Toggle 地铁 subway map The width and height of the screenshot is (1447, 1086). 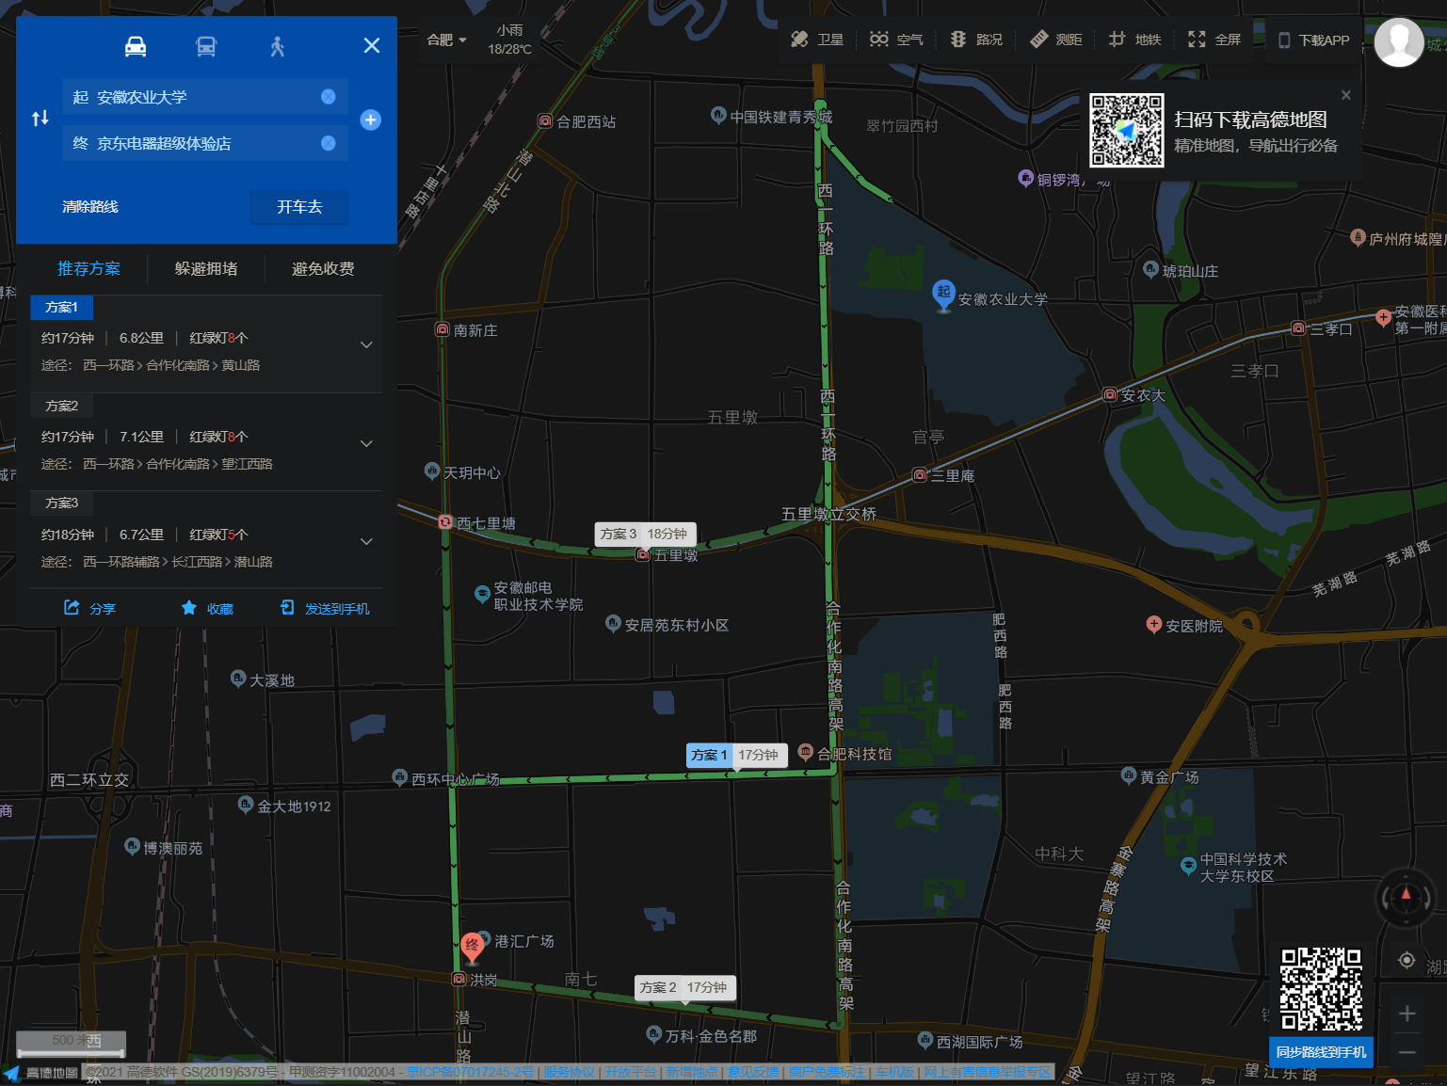(x=1135, y=40)
